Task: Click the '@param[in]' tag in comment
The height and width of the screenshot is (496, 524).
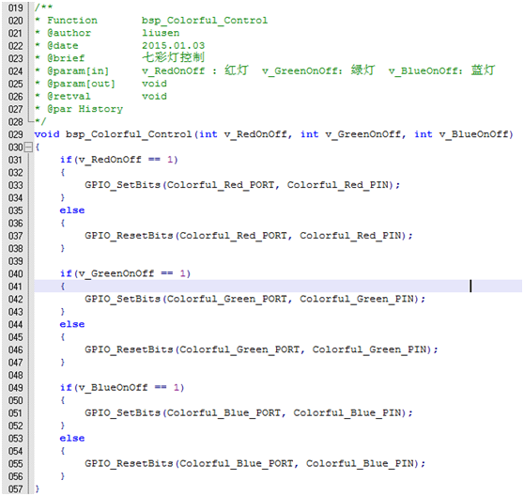Action: pos(78,71)
